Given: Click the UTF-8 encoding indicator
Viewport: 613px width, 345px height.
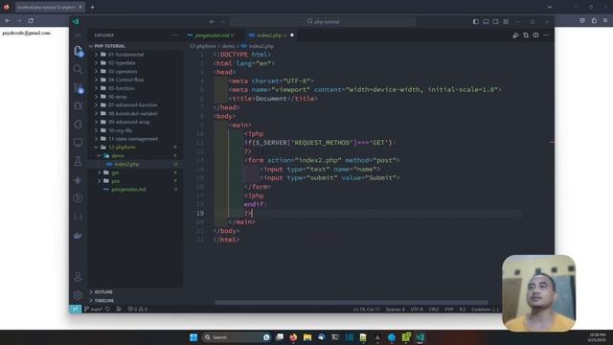Looking at the screenshot, I should [x=417, y=309].
